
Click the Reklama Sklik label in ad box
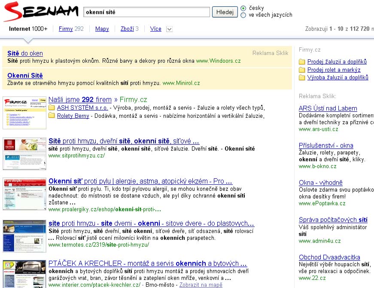click(x=270, y=53)
